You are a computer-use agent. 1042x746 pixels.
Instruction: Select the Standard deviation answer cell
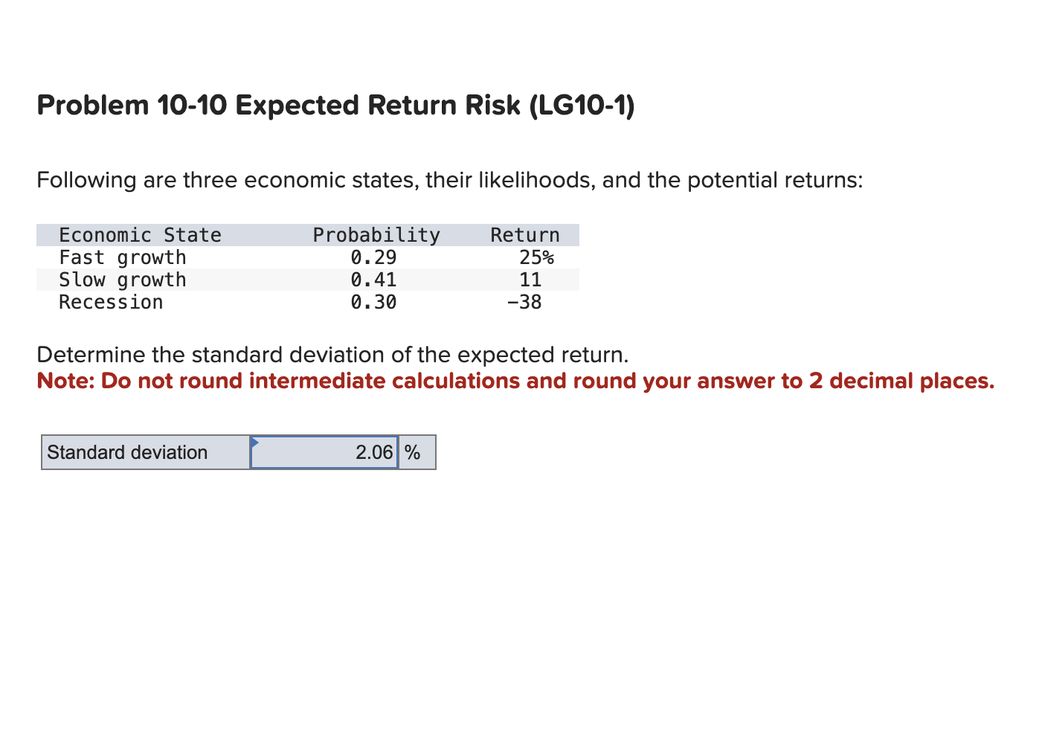[x=324, y=451]
